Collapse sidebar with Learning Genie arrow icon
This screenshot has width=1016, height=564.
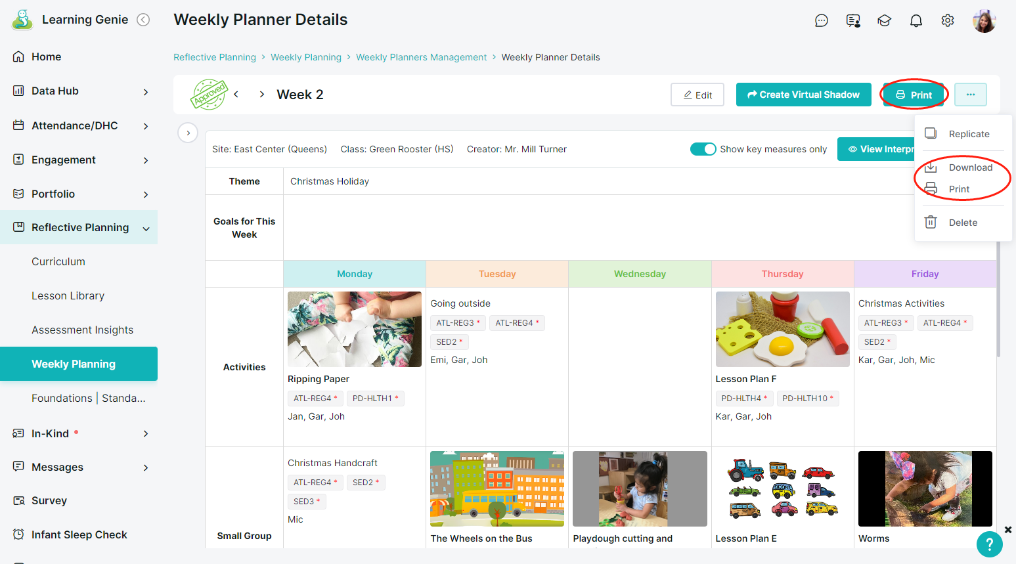click(x=143, y=20)
